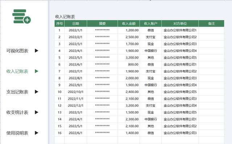Image resolution: width=232 pixels, height=144 pixels.
Task: Select amount cell 800.00
Action: [x=129, y=64]
